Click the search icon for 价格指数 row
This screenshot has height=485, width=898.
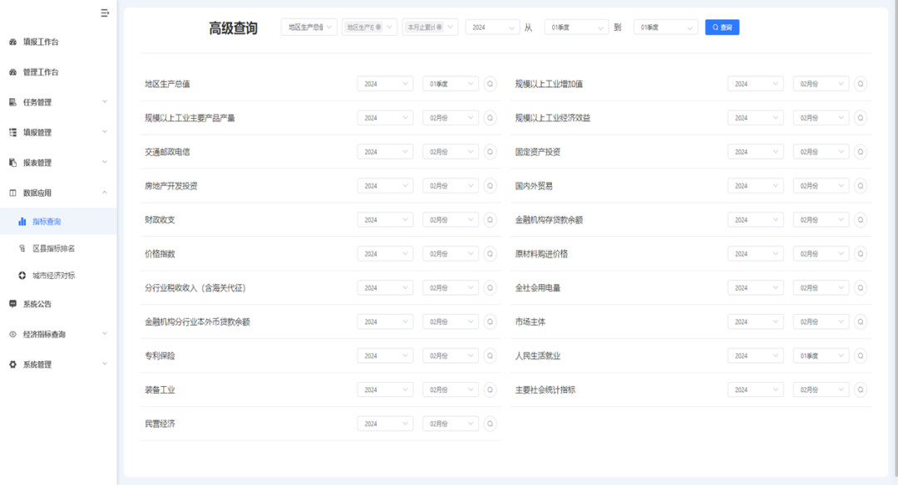click(x=490, y=254)
